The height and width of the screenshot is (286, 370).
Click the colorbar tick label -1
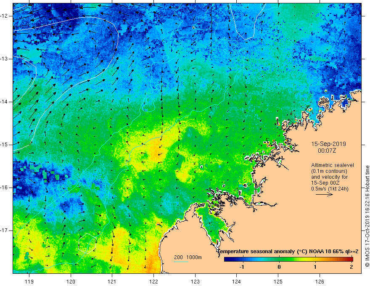242,267
